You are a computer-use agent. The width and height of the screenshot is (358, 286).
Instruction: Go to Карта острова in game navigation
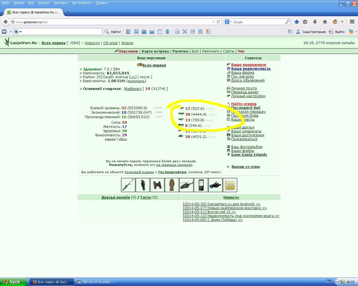click(155, 51)
